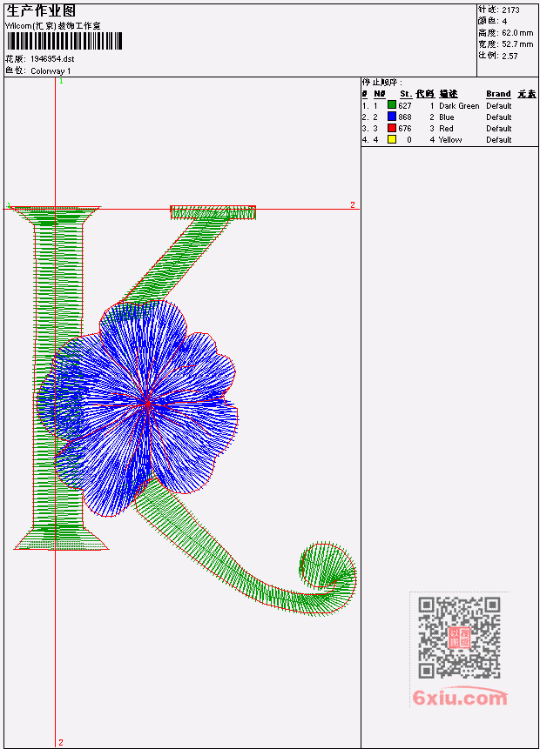Click the 'Default' brand for Yellow
The height and width of the screenshot is (749, 540).
498,140
